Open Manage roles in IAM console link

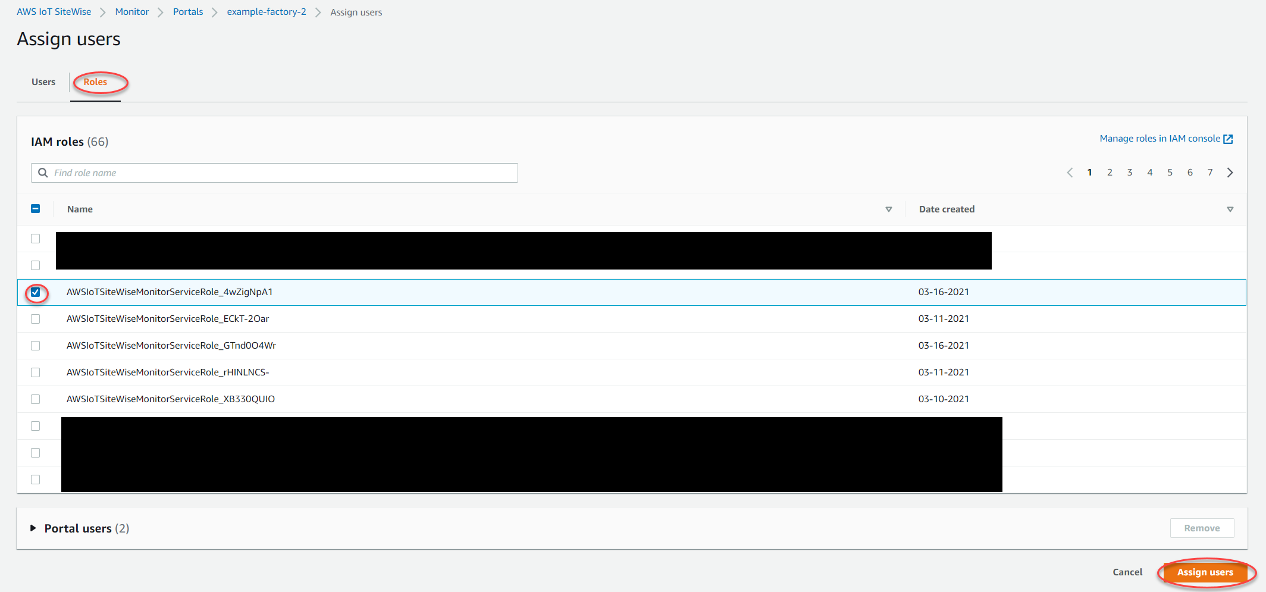(1160, 138)
